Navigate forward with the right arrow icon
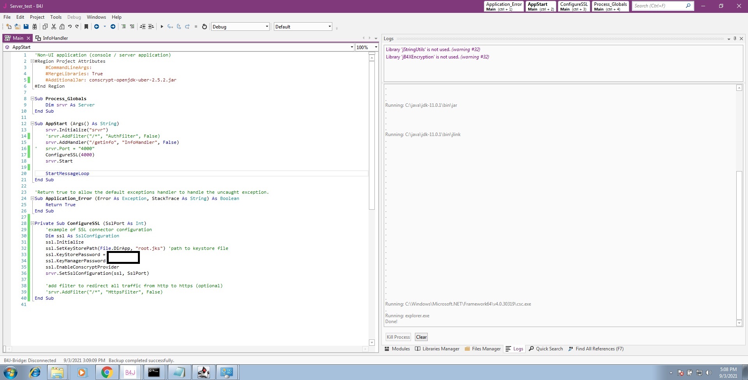 point(113,27)
